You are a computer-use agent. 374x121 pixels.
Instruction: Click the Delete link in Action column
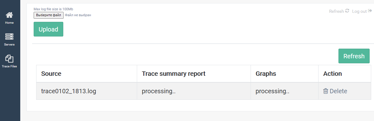(x=338, y=91)
